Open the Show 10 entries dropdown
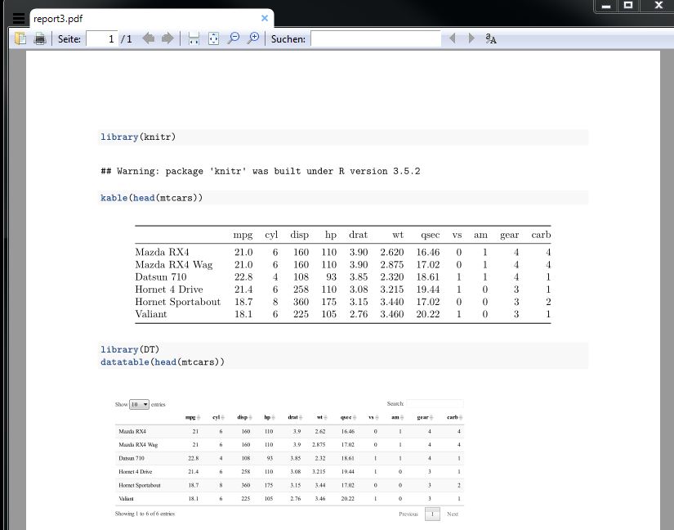Viewport: 674px width, 530px height. click(139, 404)
